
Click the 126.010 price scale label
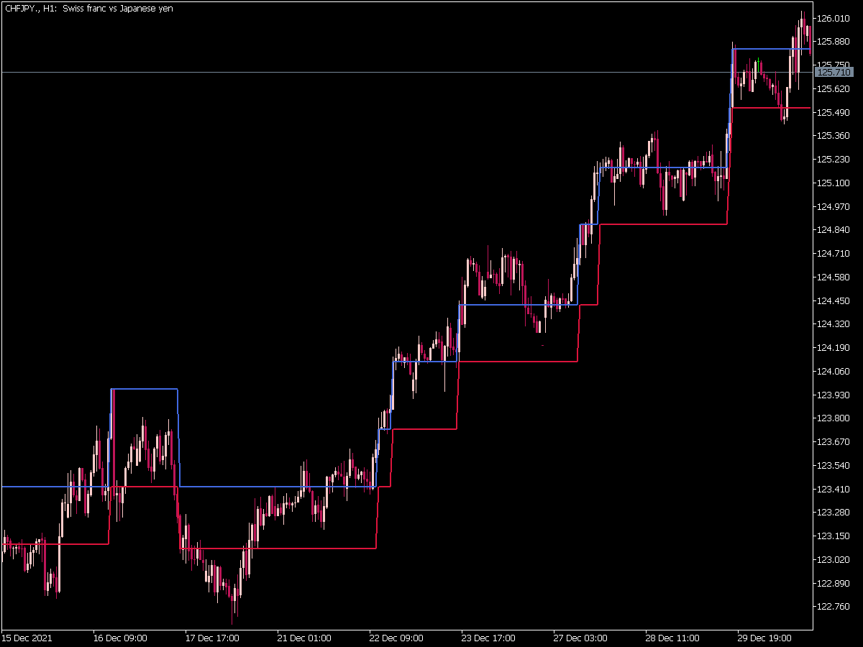(834, 18)
